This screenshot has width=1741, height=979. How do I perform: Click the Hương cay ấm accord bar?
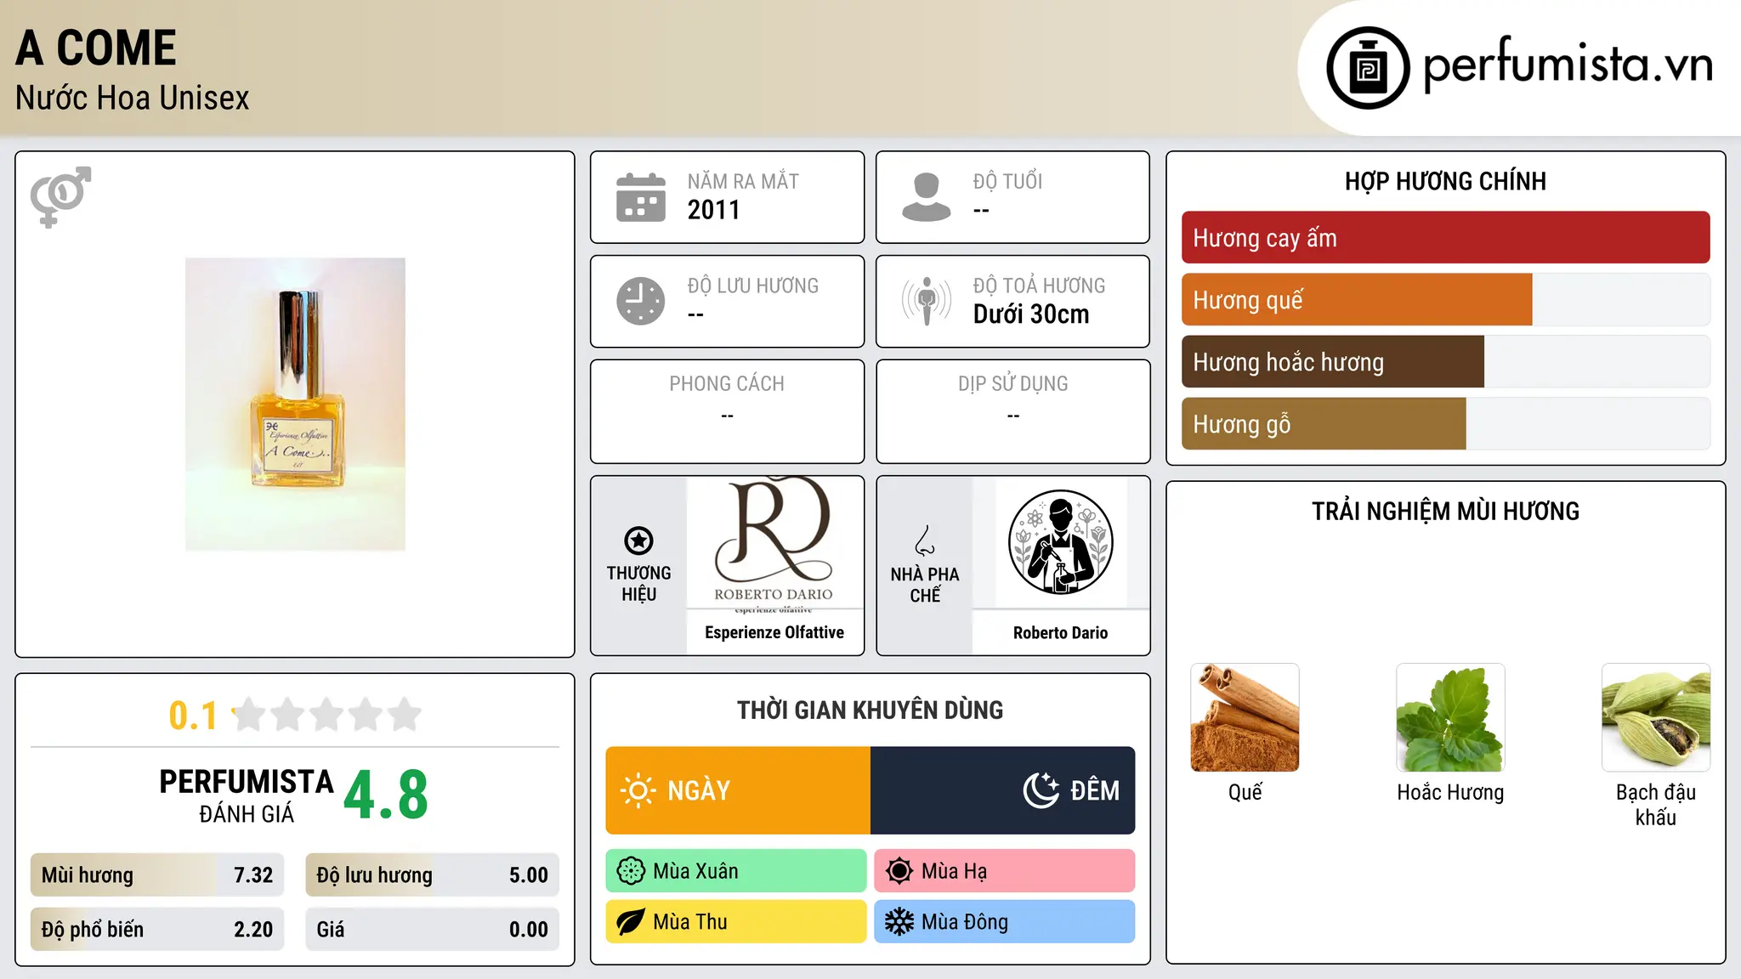tap(1445, 238)
